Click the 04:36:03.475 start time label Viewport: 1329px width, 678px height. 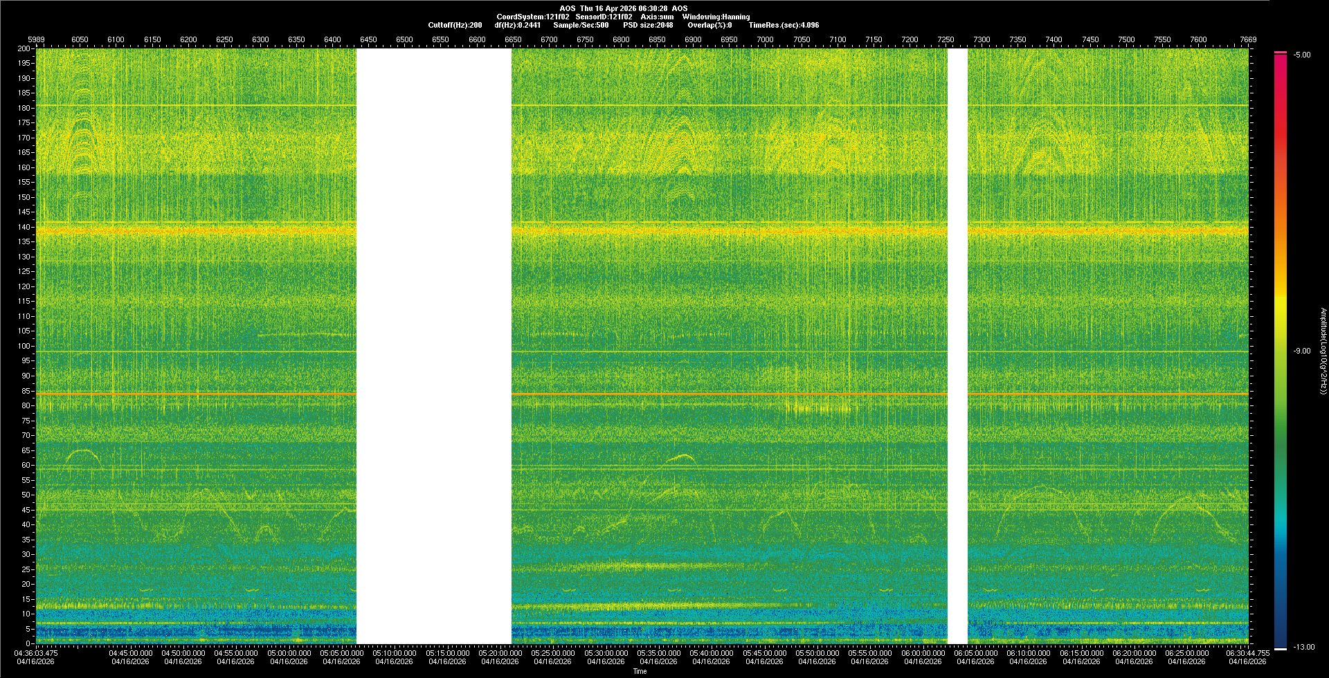[37, 653]
